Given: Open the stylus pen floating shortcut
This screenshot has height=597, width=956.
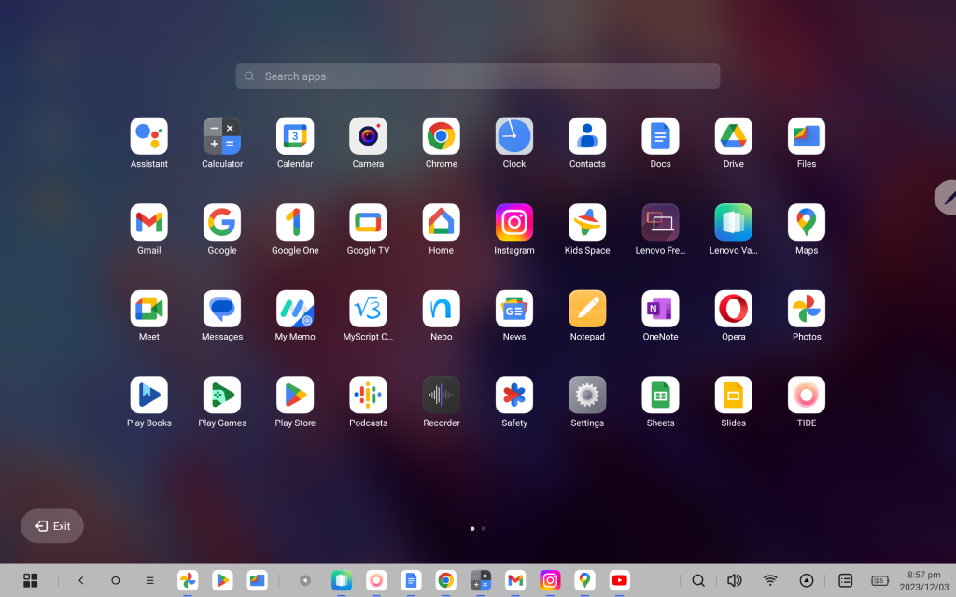Looking at the screenshot, I should coord(948,198).
